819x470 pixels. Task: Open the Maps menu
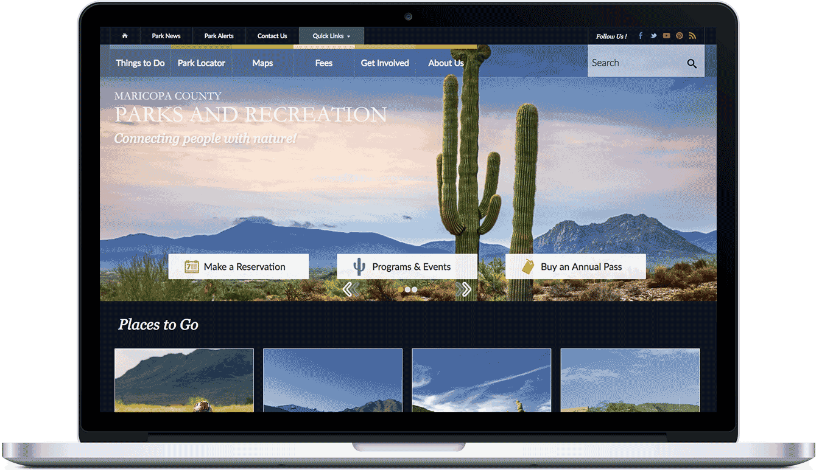pos(262,63)
